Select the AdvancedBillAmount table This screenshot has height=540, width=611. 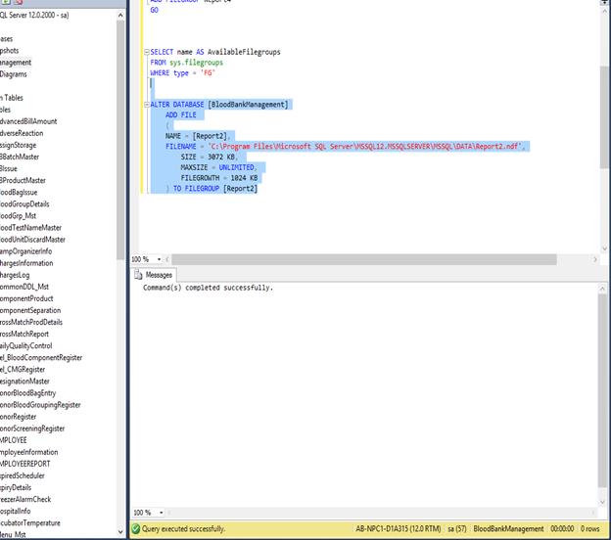[28, 121]
